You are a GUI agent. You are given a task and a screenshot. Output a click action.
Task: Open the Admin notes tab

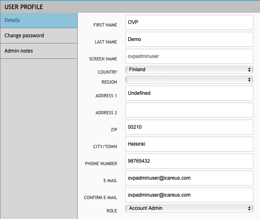(38, 51)
